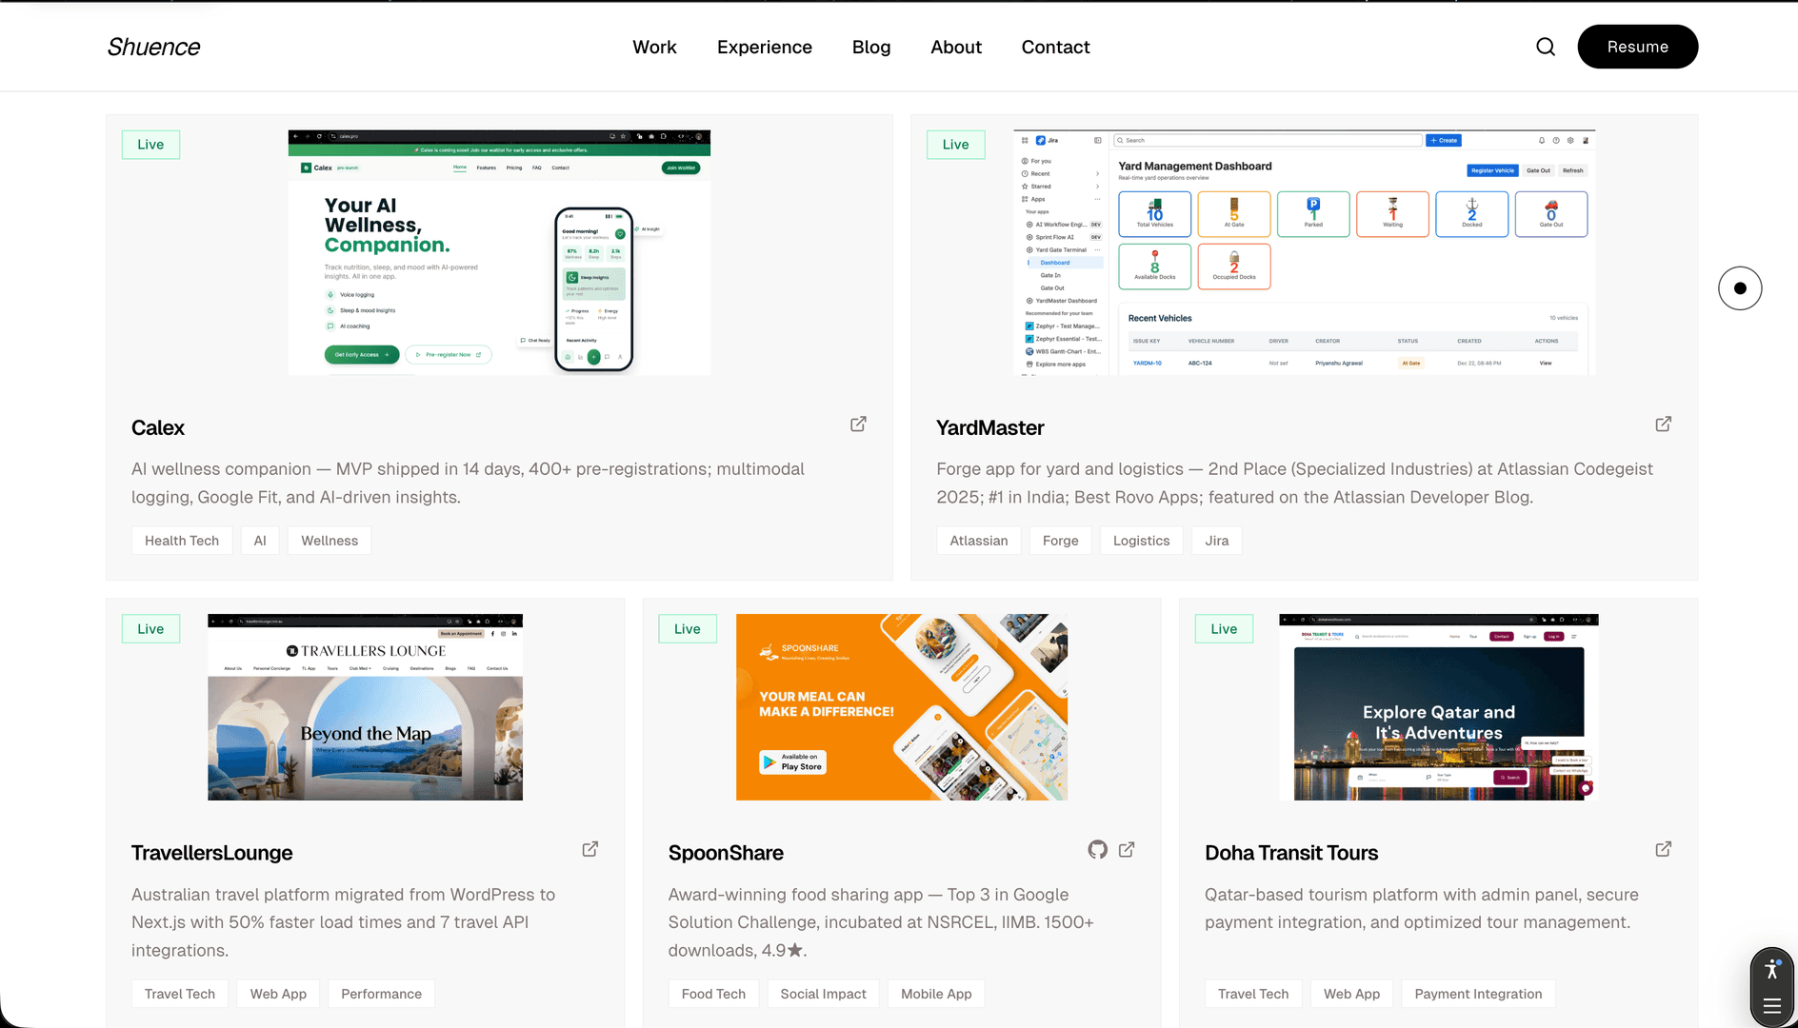This screenshot has width=1798, height=1028.
Task: Open the accessibility widget icon
Action: click(x=1771, y=970)
